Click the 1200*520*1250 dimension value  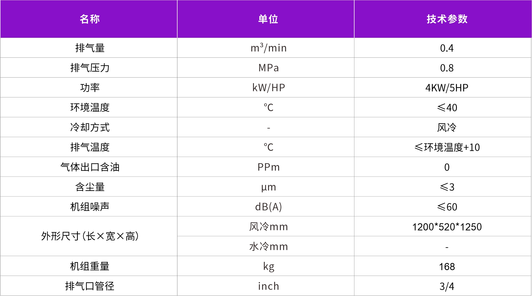point(447,227)
